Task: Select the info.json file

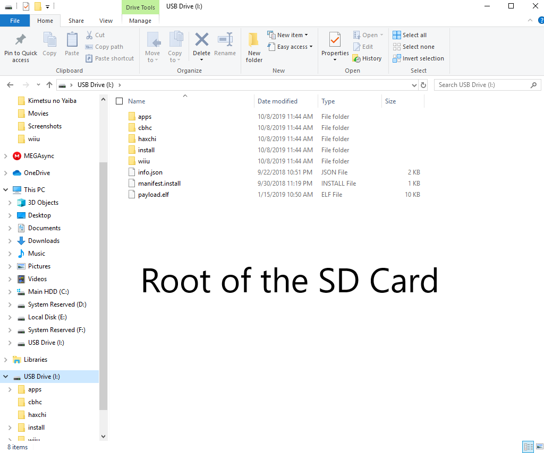Action: pyautogui.click(x=150, y=172)
